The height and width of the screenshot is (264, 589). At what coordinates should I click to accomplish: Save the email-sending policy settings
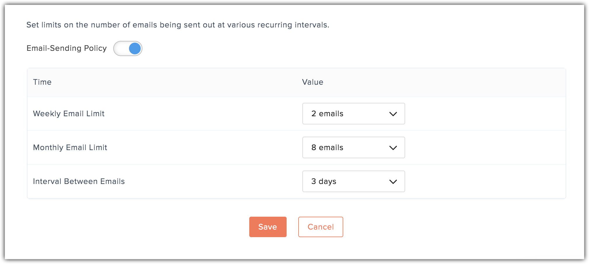click(x=268, y=227)
